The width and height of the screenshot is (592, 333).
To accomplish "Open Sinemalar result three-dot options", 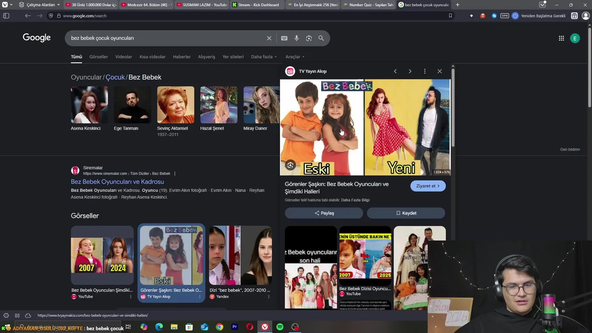I will [x=175, y=173].
